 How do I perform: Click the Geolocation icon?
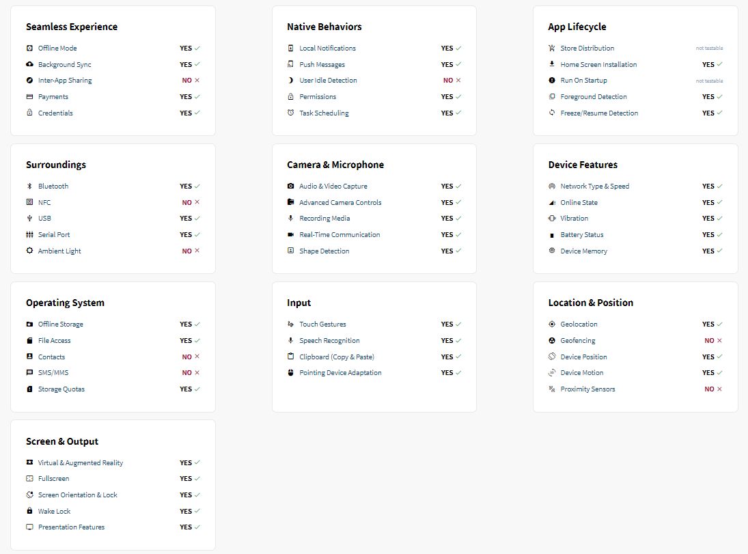click(552, 324)
